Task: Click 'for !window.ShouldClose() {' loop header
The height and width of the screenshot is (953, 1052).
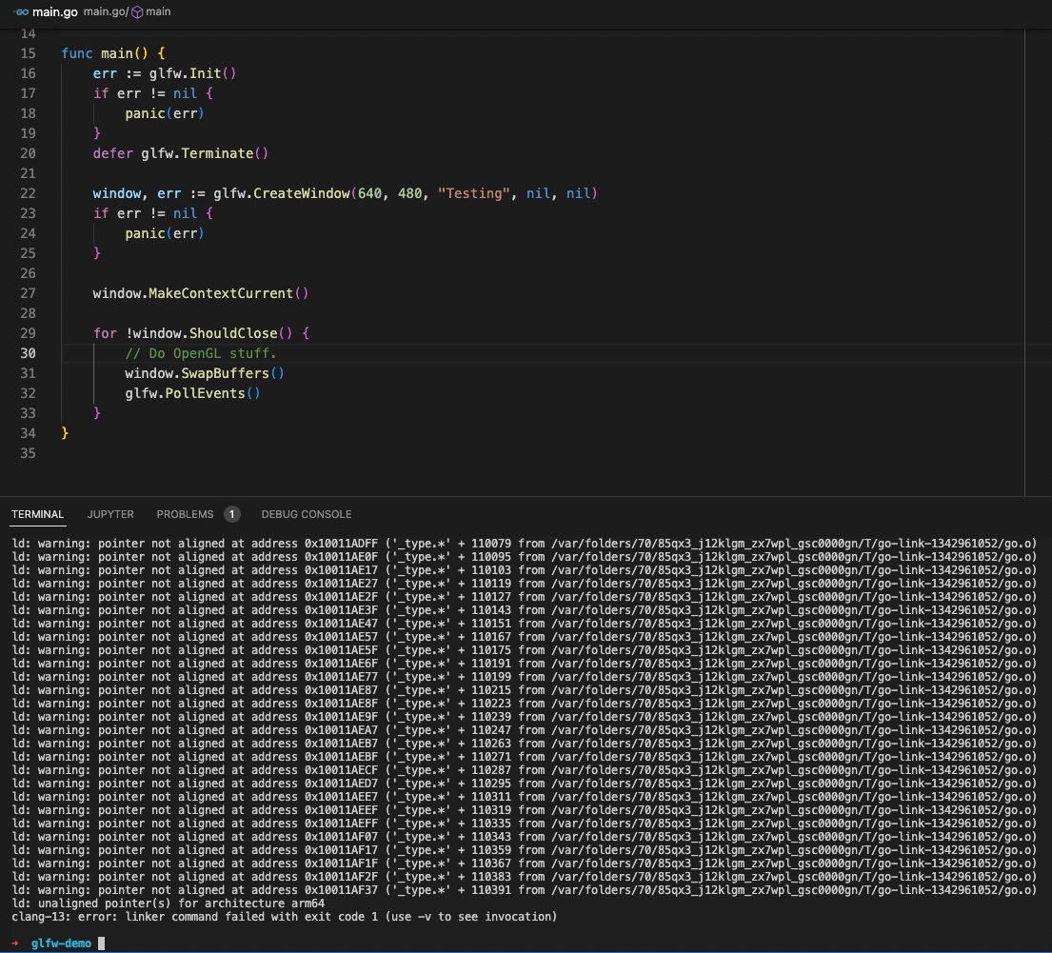Action: (201, 333)
